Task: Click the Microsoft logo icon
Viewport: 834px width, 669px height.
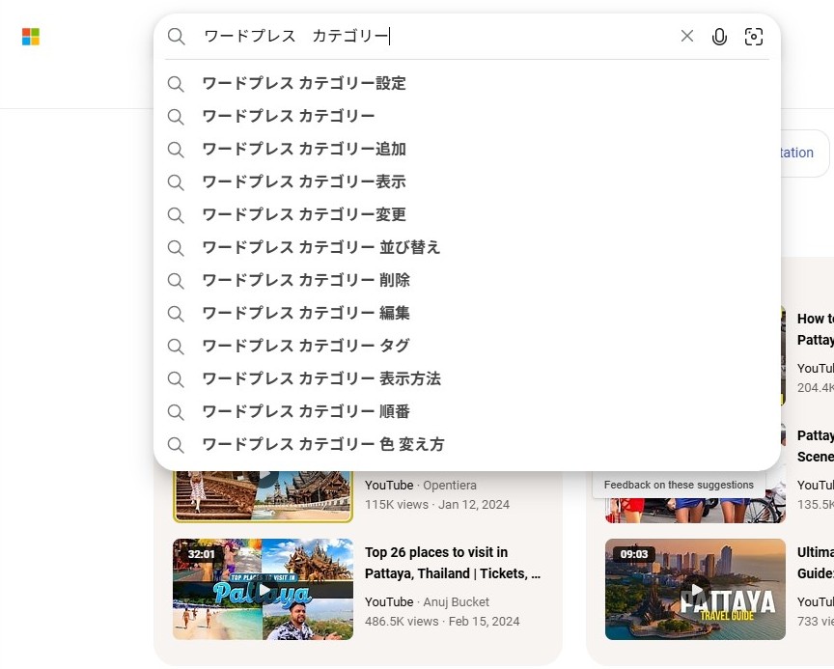Action: [x=31, y=37]
